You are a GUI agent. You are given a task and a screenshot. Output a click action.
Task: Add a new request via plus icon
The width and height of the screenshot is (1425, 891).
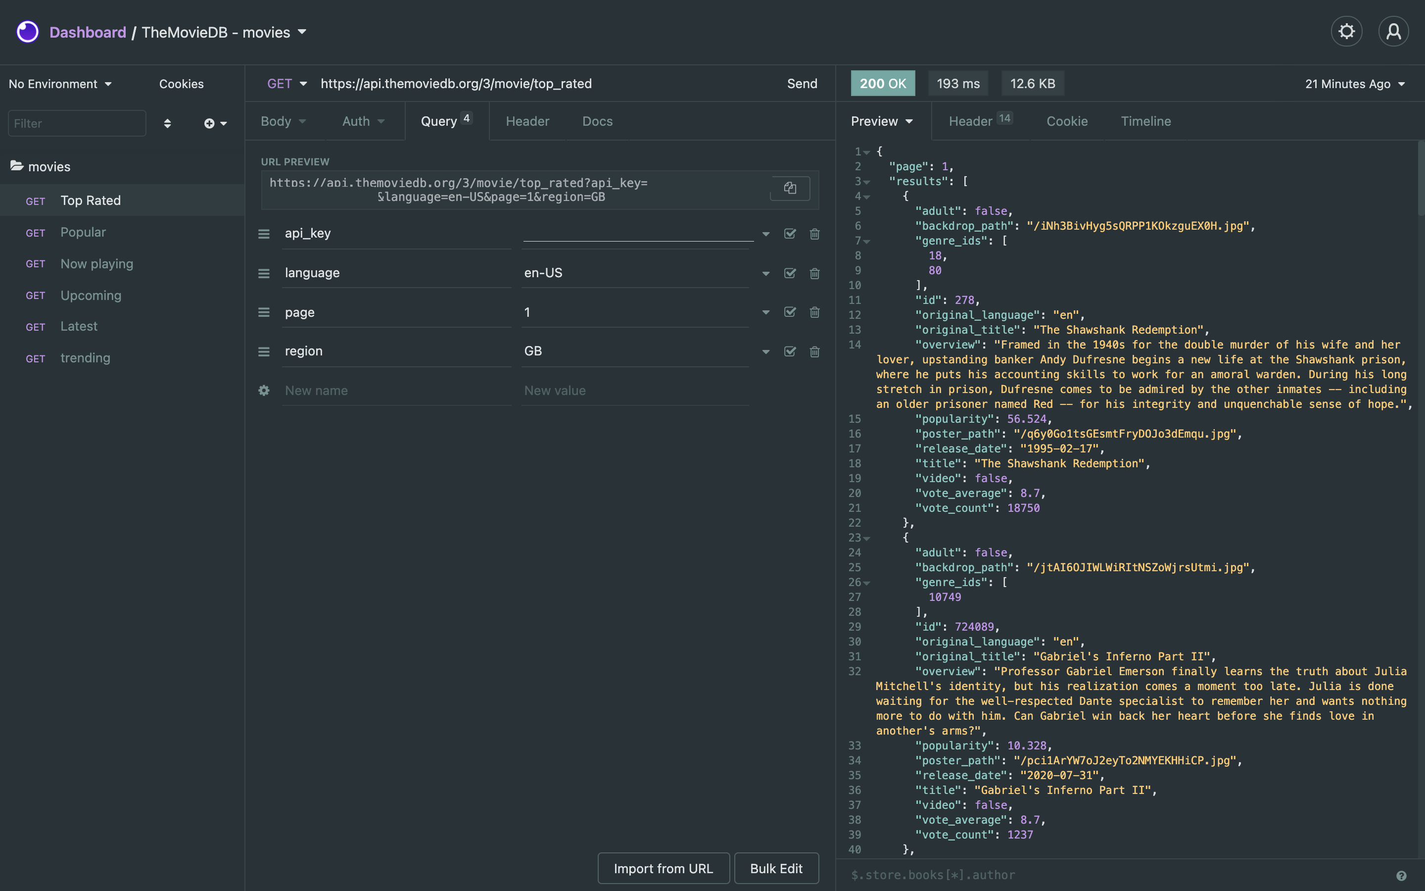[x=210, y=123]
